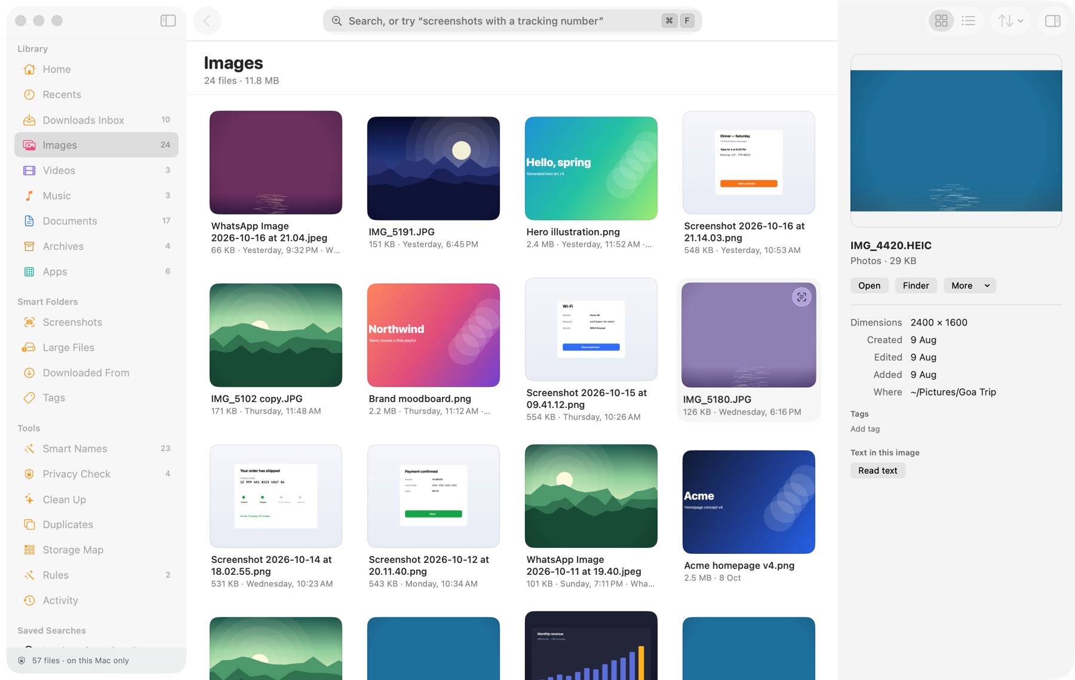
Task: Select the IMG_5191.JPG thumbnail
Action: pos(434,169)
